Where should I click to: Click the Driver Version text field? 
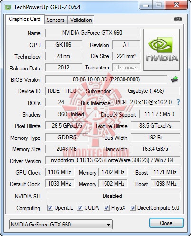click(x=112, y=160)
